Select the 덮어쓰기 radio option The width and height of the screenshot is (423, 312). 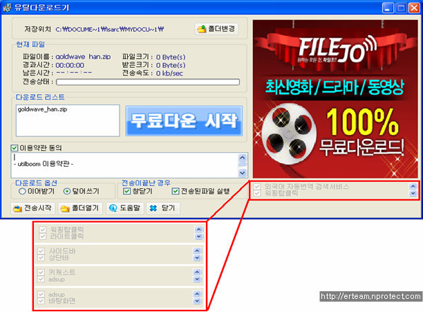click(67, 192)
